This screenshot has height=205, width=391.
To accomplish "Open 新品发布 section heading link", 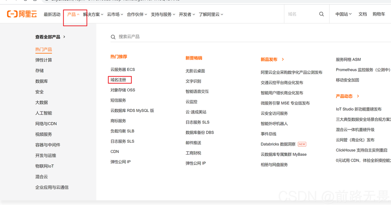I will pos(269,59).
